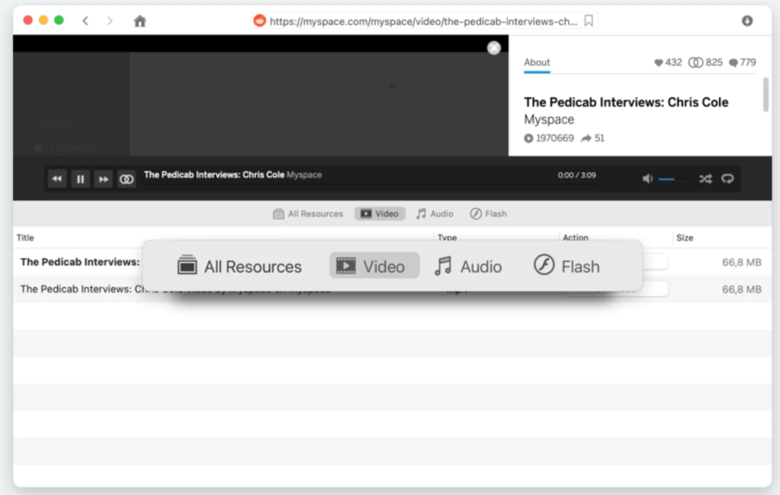Click the heart icon showing 432 likes
The image size is (780, 495).
[659, 62]
